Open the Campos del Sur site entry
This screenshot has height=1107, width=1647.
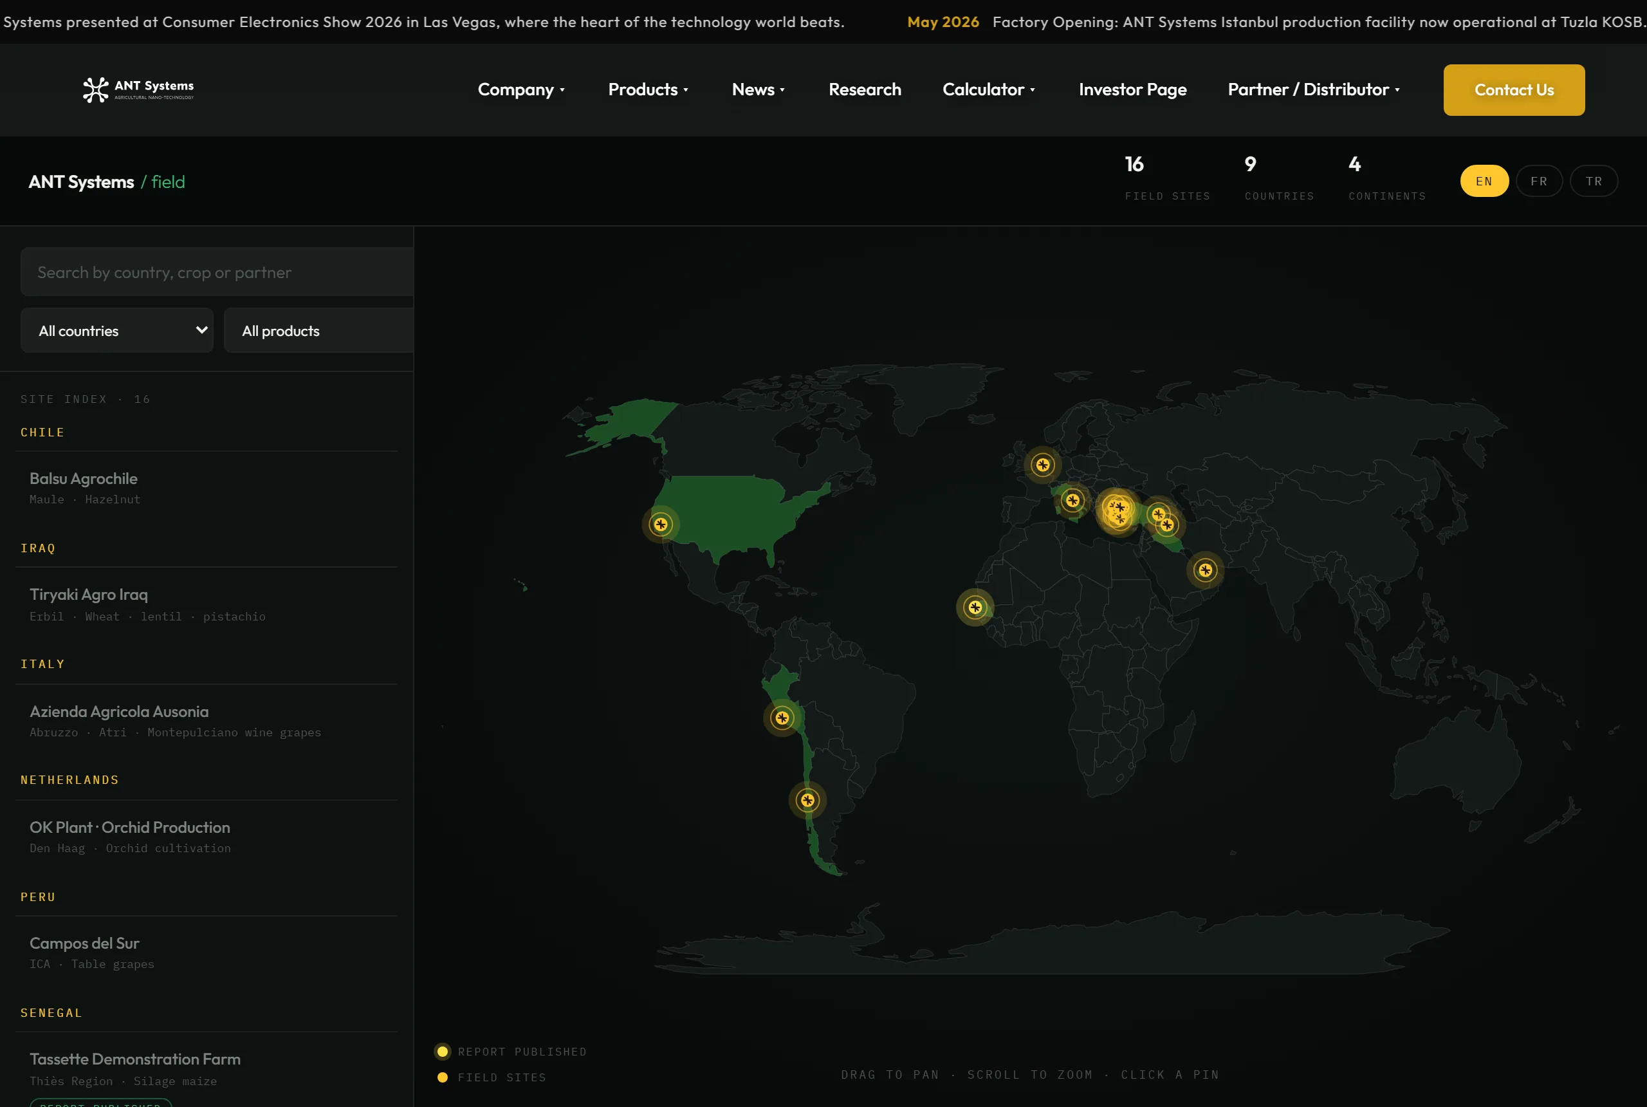pos(206,953)
